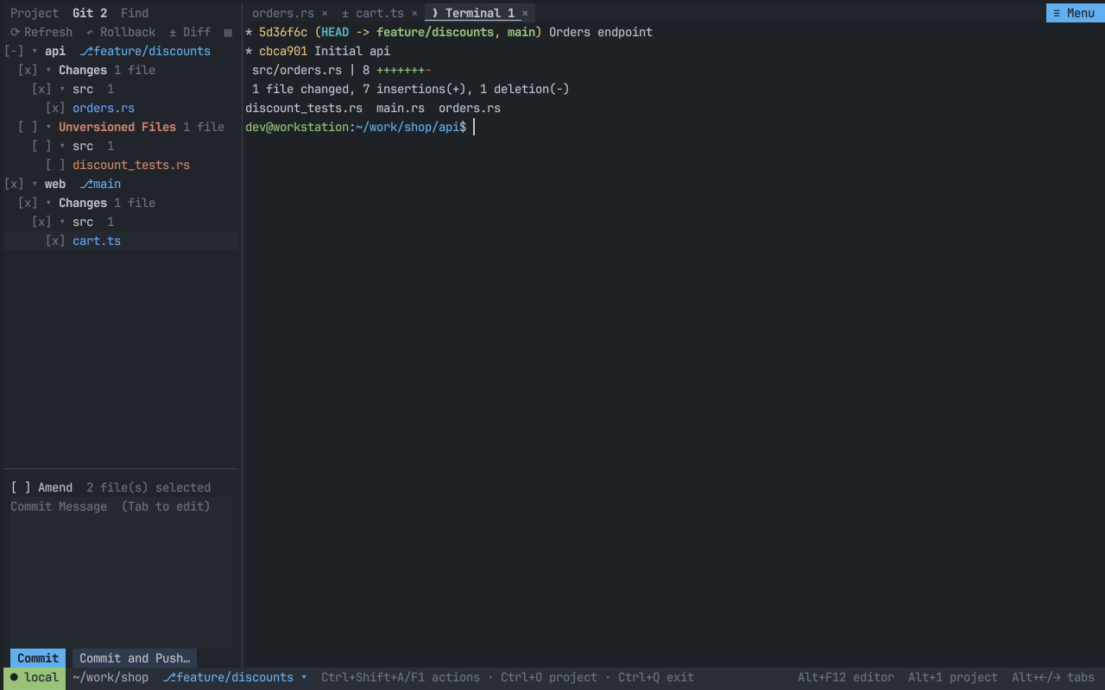Switch to the cart.ts editor tab
The width and height of the screenshot is (1105, 690).
tap(380, 13)
